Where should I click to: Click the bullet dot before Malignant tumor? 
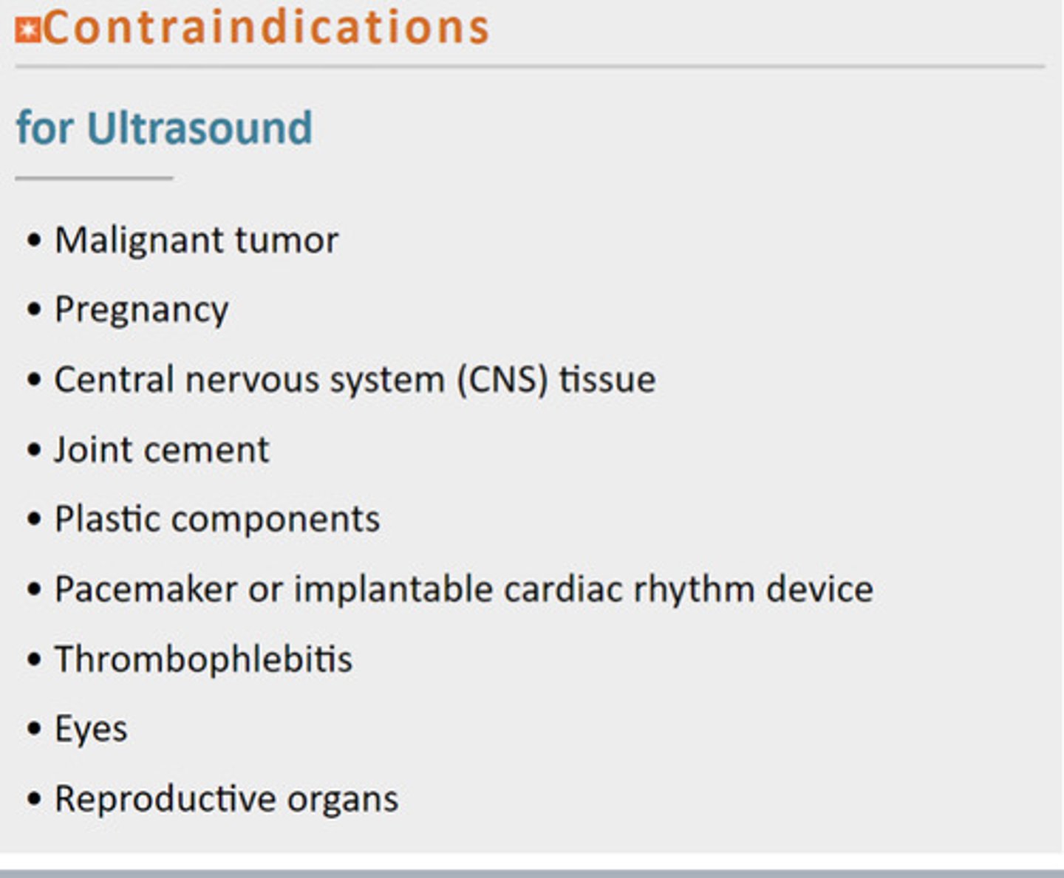coord(34,241)
